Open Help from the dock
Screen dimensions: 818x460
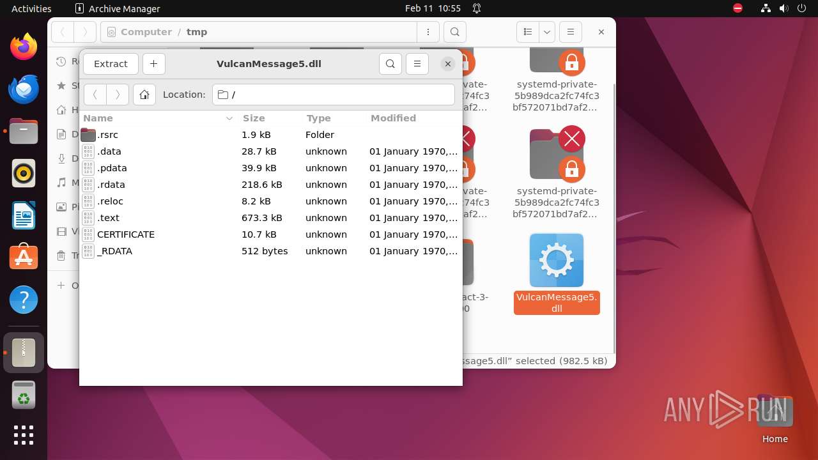[24, 300]
